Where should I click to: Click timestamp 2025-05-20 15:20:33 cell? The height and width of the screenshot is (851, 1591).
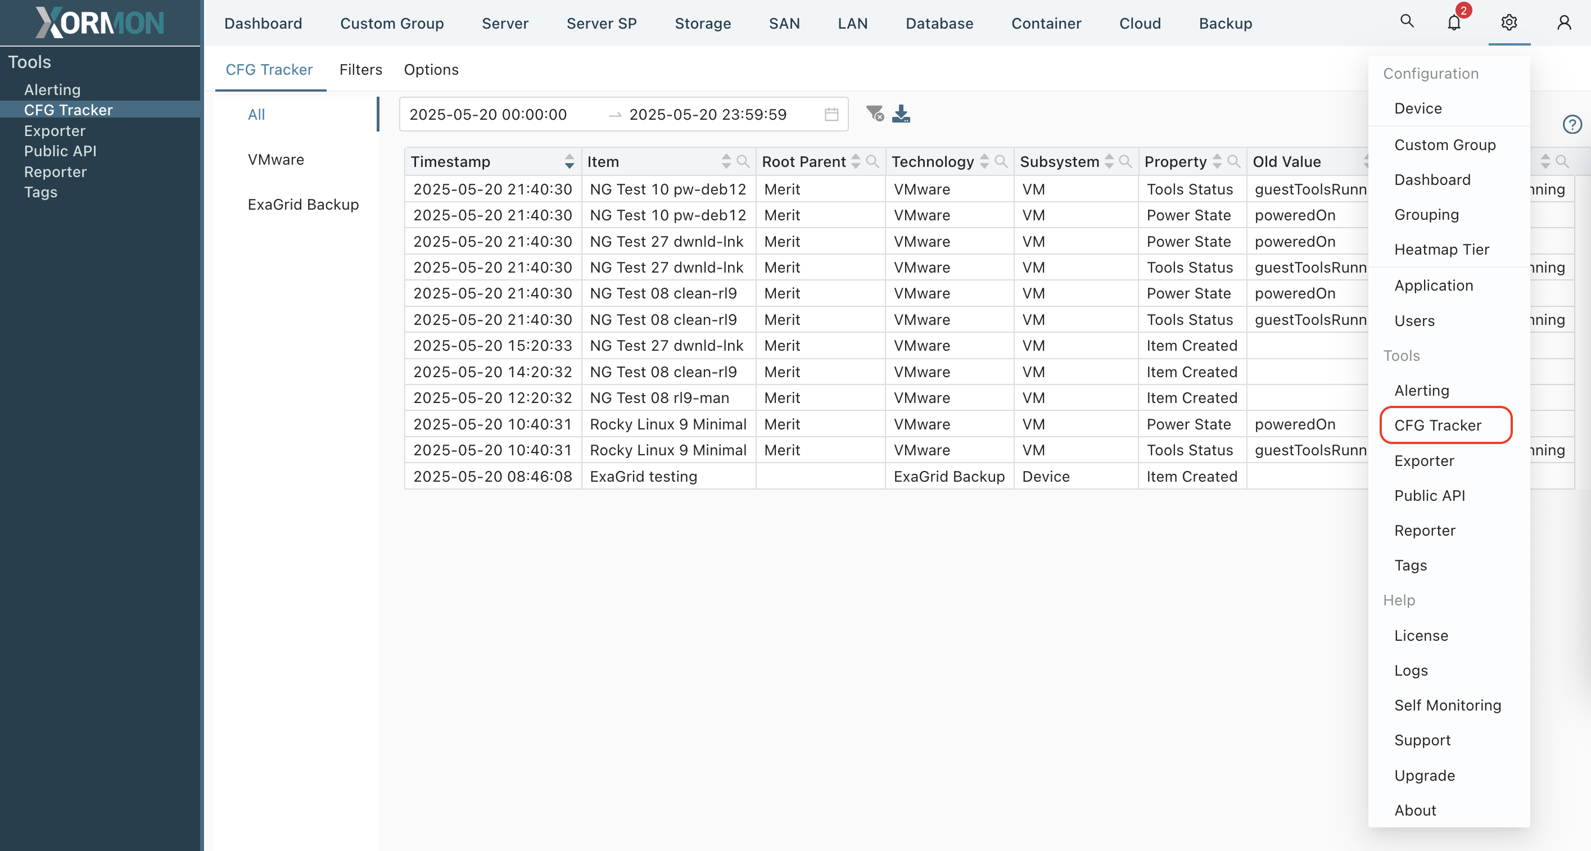[x=493, y=346]
